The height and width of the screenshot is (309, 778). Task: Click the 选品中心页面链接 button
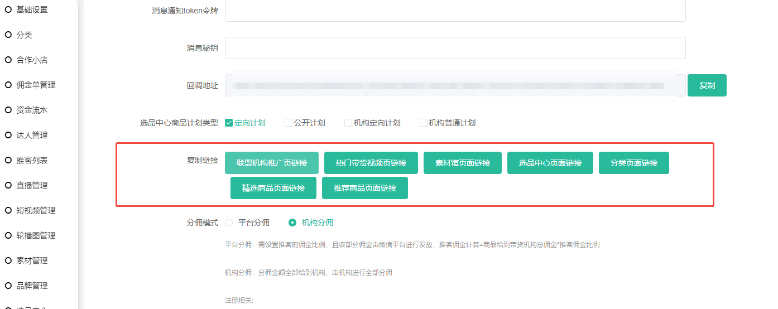[x=550, y=163]
